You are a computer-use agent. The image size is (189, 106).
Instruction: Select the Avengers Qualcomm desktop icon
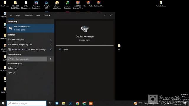(36, 5)
